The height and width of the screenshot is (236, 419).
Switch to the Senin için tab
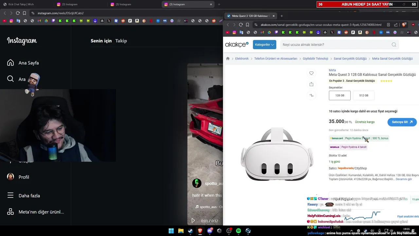point(101,41)
